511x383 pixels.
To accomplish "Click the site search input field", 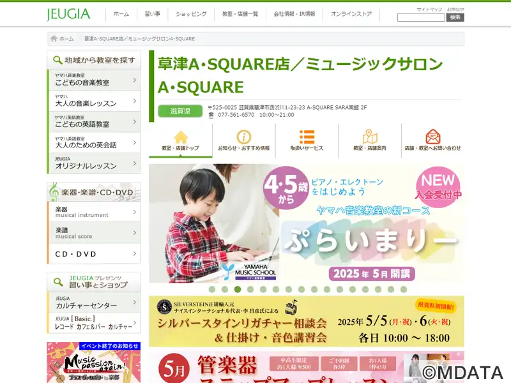I will [x=421, y=18].
